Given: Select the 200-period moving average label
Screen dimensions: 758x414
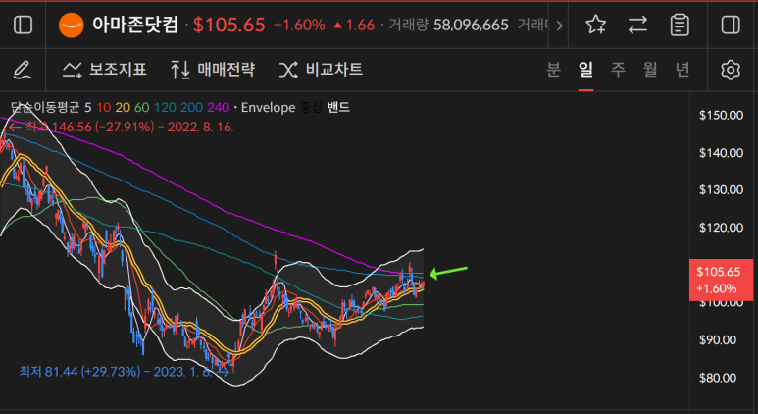Looking at the screenshot, I should pos(191,107).
